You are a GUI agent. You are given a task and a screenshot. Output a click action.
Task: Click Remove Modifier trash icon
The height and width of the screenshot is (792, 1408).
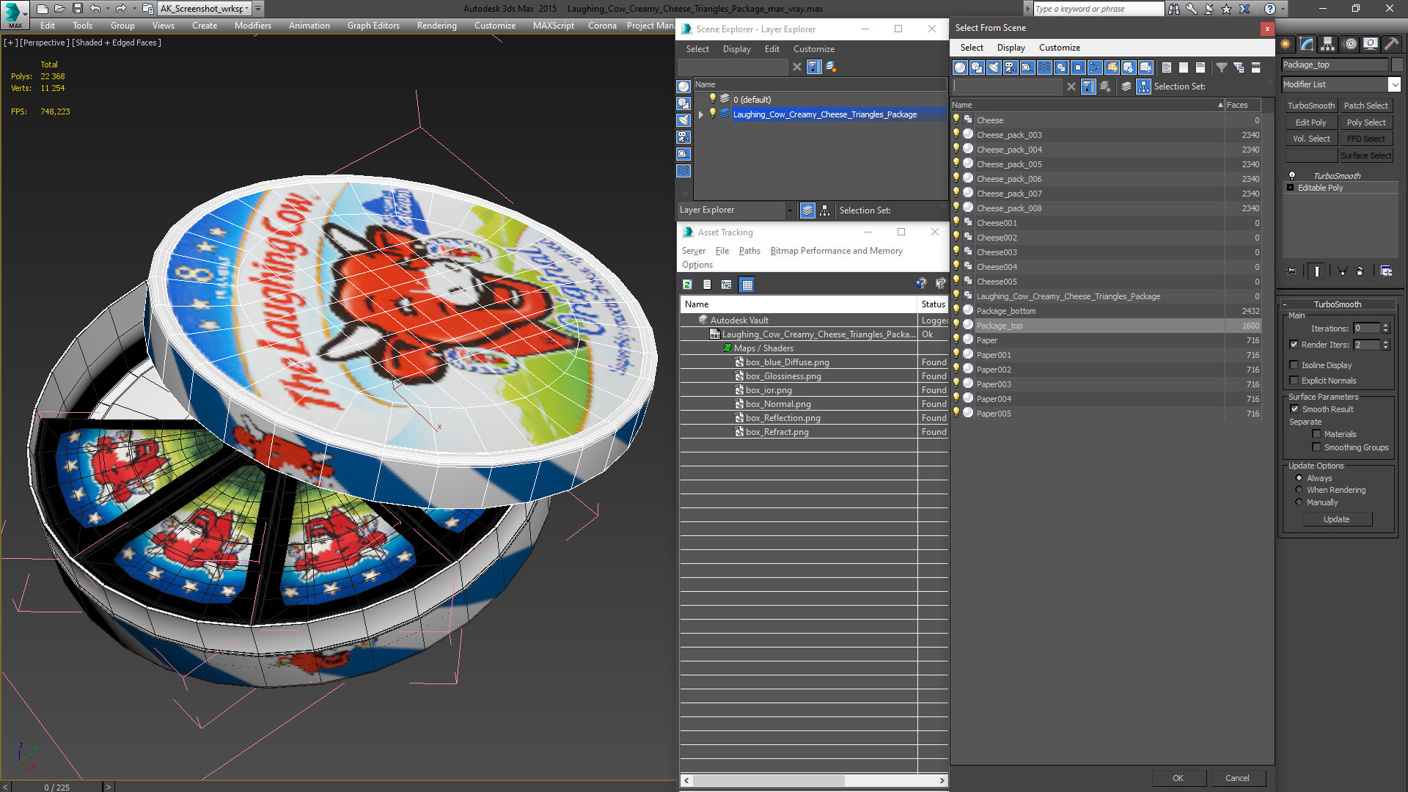click(1360, 271)
